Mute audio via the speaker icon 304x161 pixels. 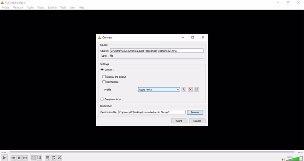pyautogui.click(x=284, y=159)
